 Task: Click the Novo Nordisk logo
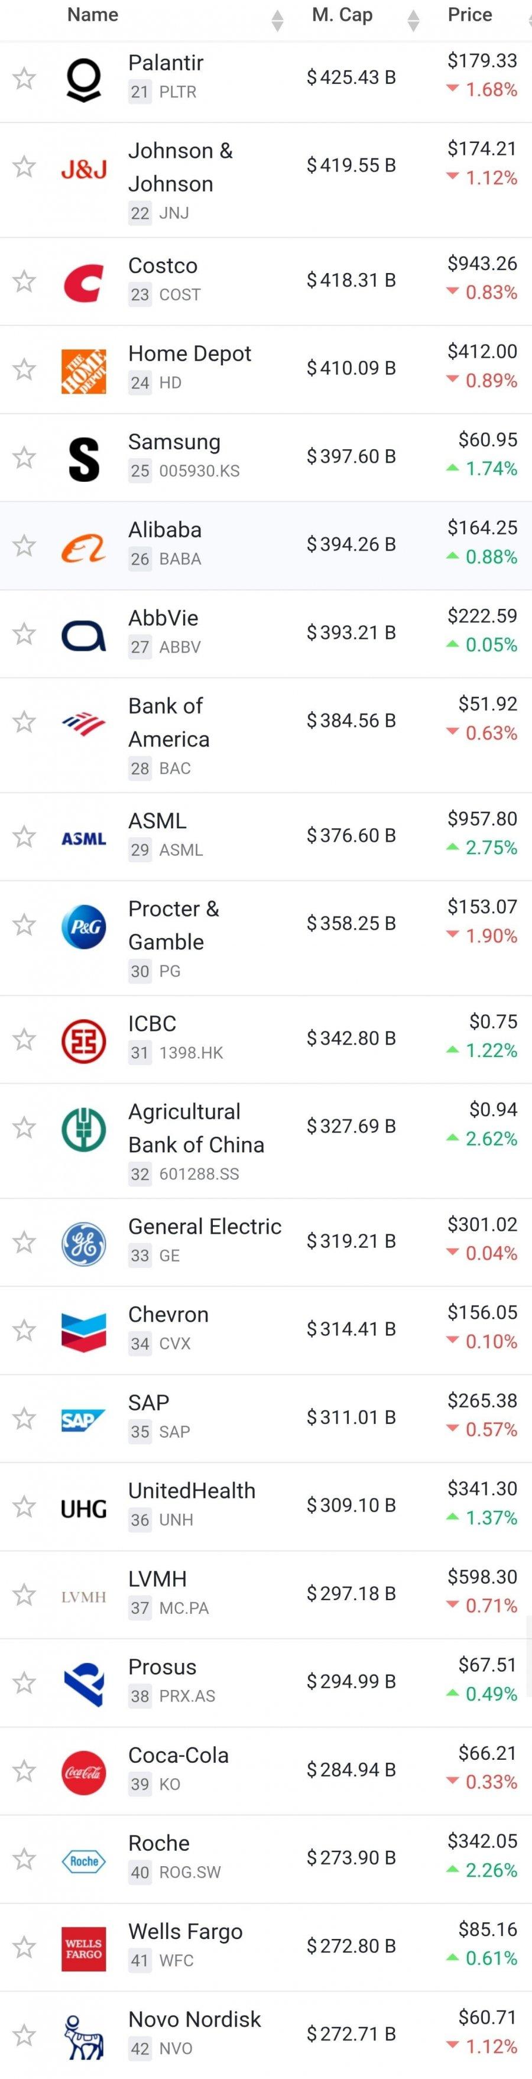point(83,2035)
